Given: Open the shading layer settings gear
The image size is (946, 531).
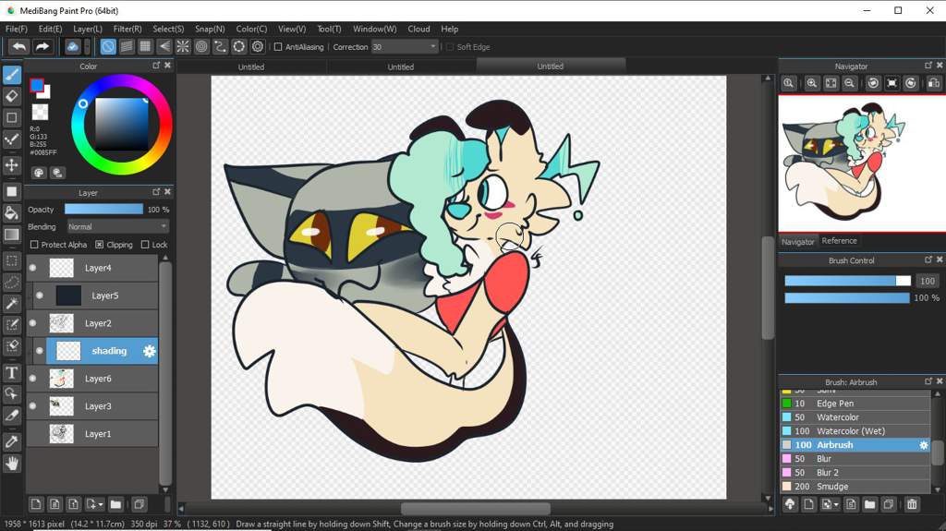Looking at the screenshot, I should (149, 351).
